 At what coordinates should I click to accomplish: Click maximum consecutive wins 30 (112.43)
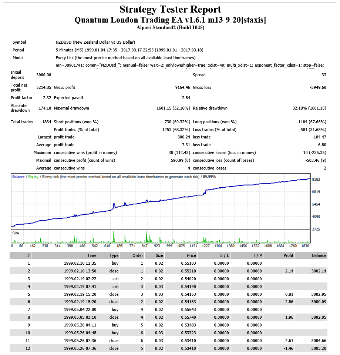click(x=179, y=153)
